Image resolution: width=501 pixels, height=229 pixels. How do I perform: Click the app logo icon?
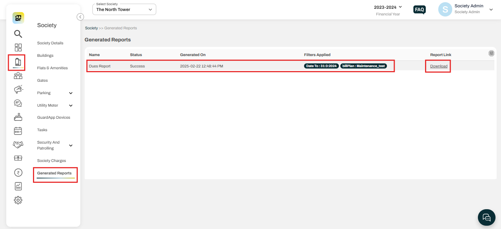18,18
